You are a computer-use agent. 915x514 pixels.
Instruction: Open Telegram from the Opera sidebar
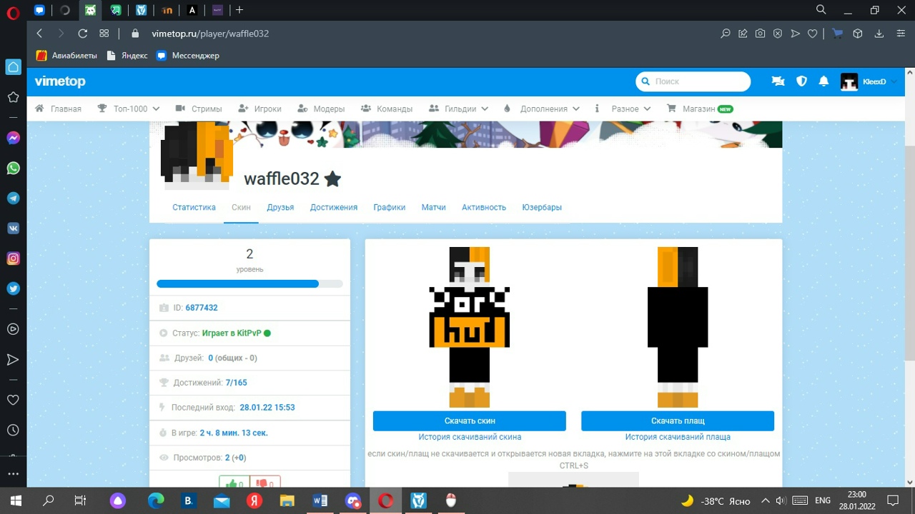click(13, 198)
